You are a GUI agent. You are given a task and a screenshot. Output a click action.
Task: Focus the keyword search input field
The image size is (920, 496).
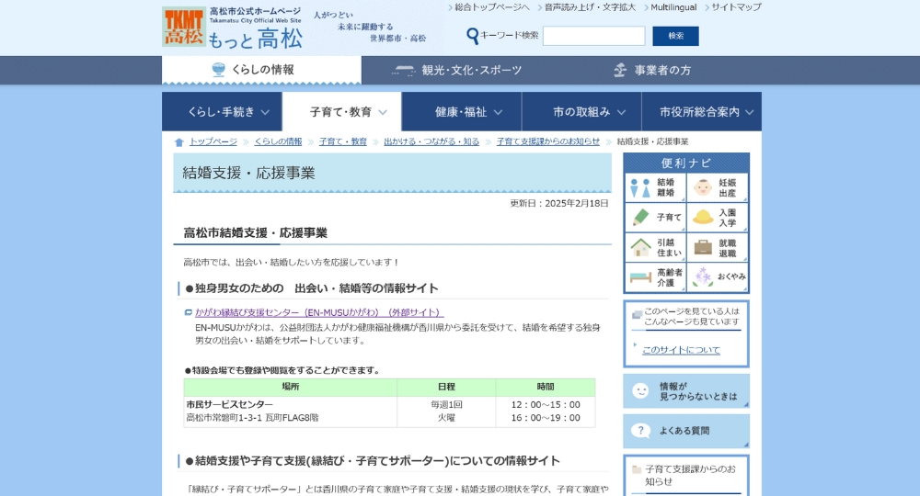pyautogui.click(x=593, y=36)
